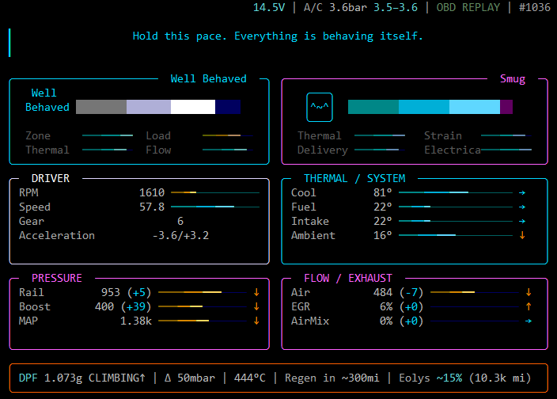Viewport: 557px width, 399px height.
Task: Click the 444°C DPF temperature
Action: coord(250,378)
